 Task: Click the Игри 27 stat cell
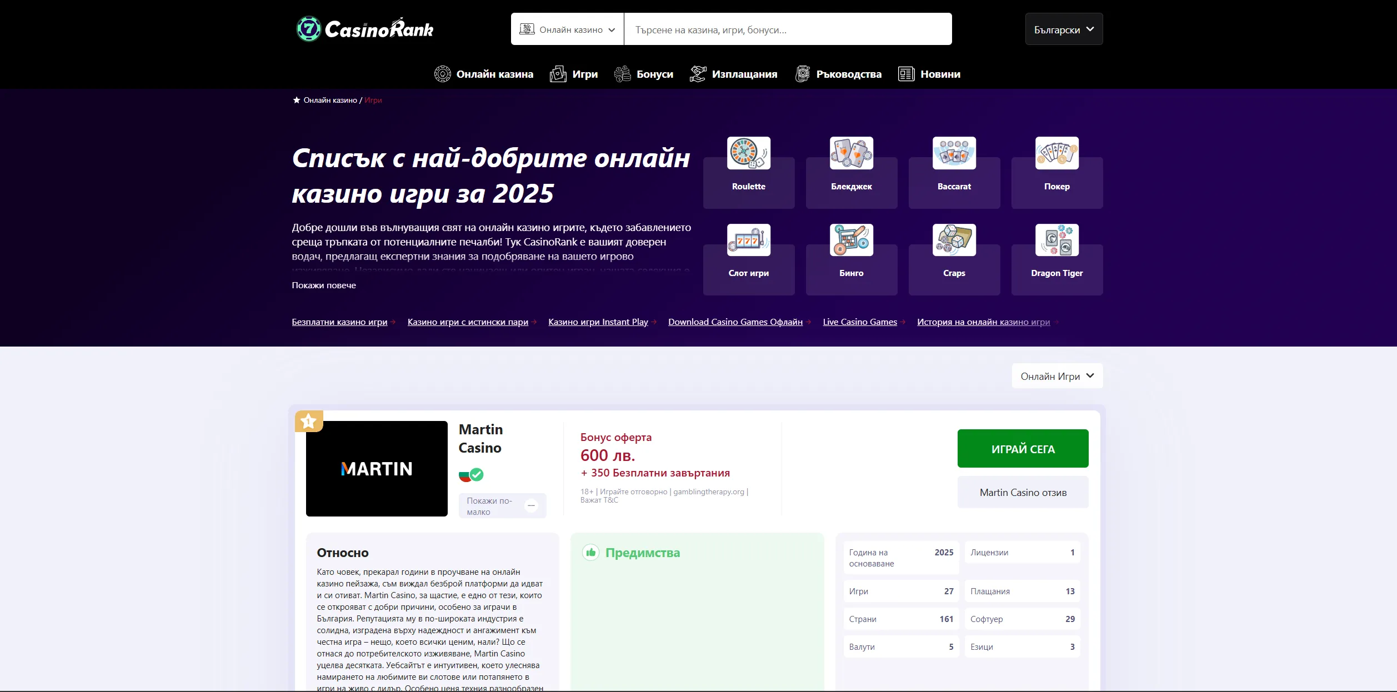901,591
